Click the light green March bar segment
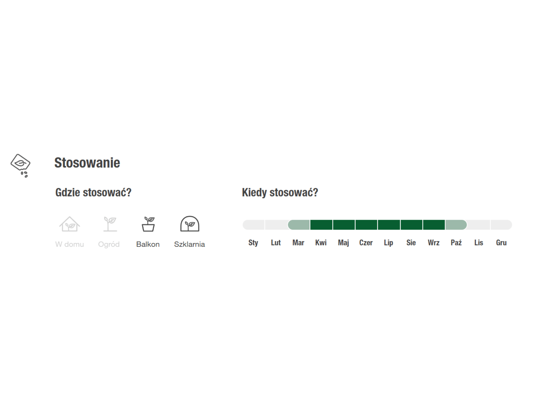The width and height of the screenshot is (558, 418). pyautogui.click(x=299, y=225)
